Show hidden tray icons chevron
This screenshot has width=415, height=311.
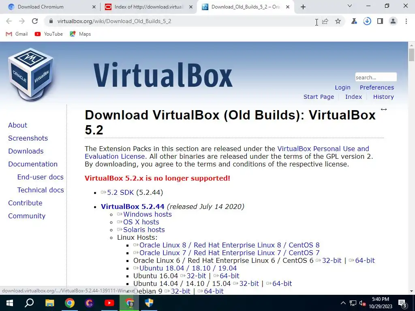[x=343, y=303]
